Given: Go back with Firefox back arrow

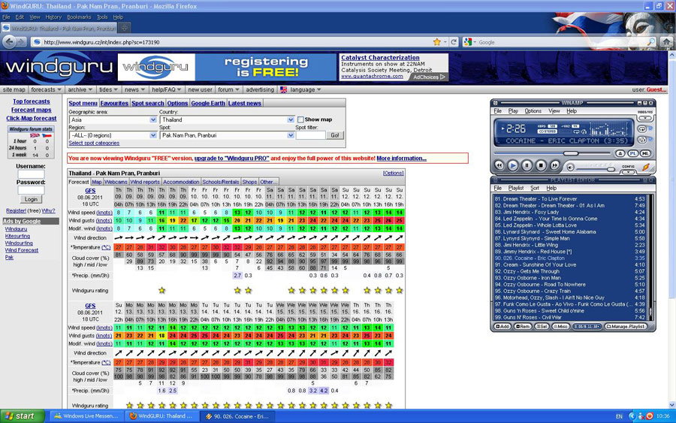Looking at the screenshot, I should point(10,42).
